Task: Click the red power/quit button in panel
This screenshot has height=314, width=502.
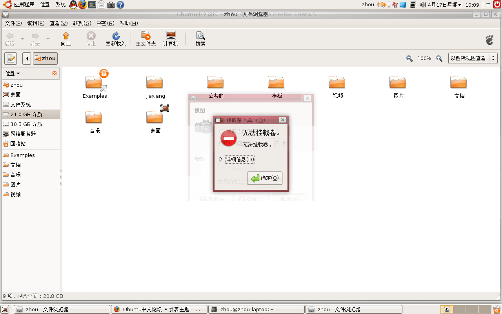Action: pyautogui.click(x=497, y=5)
